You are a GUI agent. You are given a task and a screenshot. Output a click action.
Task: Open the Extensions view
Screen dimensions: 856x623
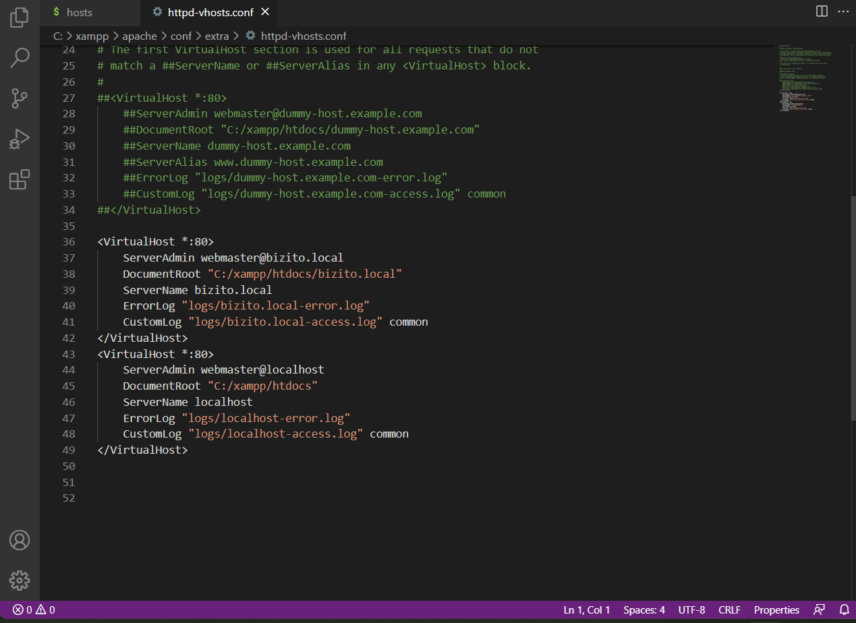click(20, 179)
